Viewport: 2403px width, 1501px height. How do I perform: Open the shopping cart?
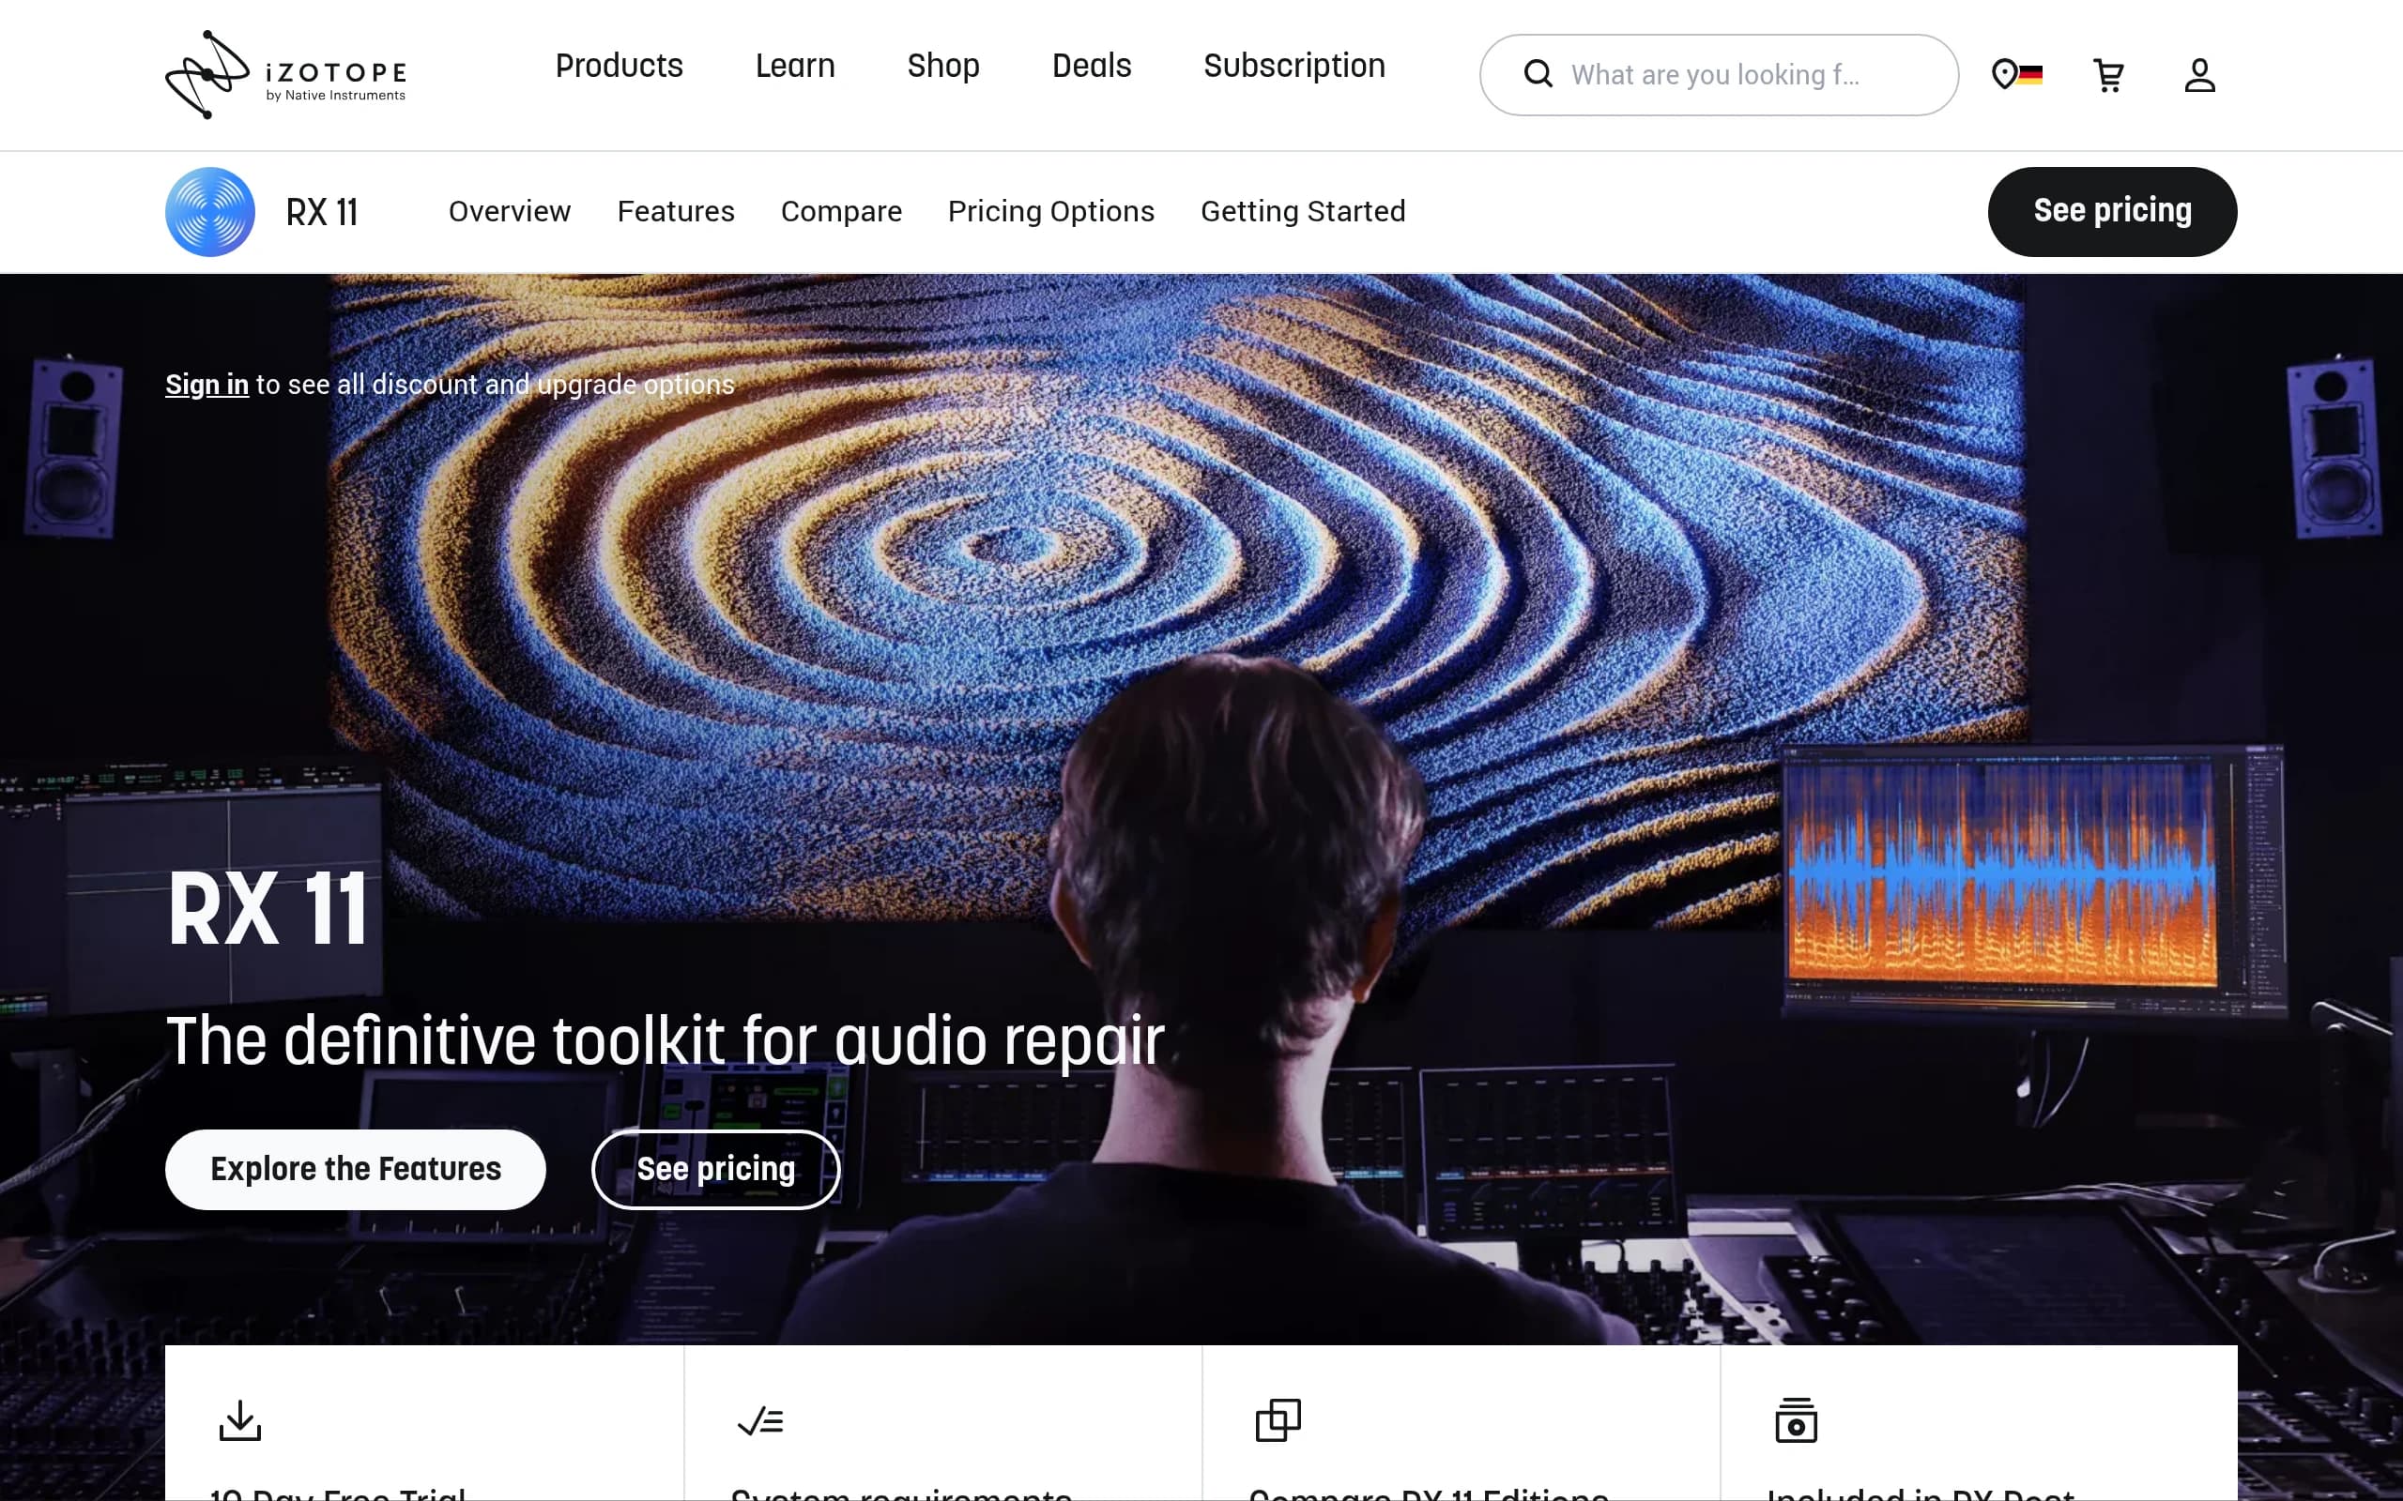pyautogui.click(x=2108, y=74)
